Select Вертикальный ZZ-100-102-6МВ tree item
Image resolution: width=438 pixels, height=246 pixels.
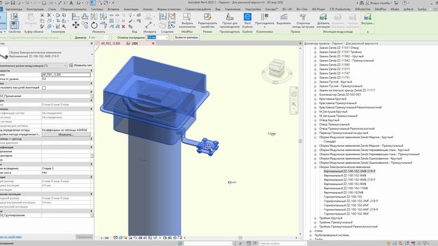(345, 176)
